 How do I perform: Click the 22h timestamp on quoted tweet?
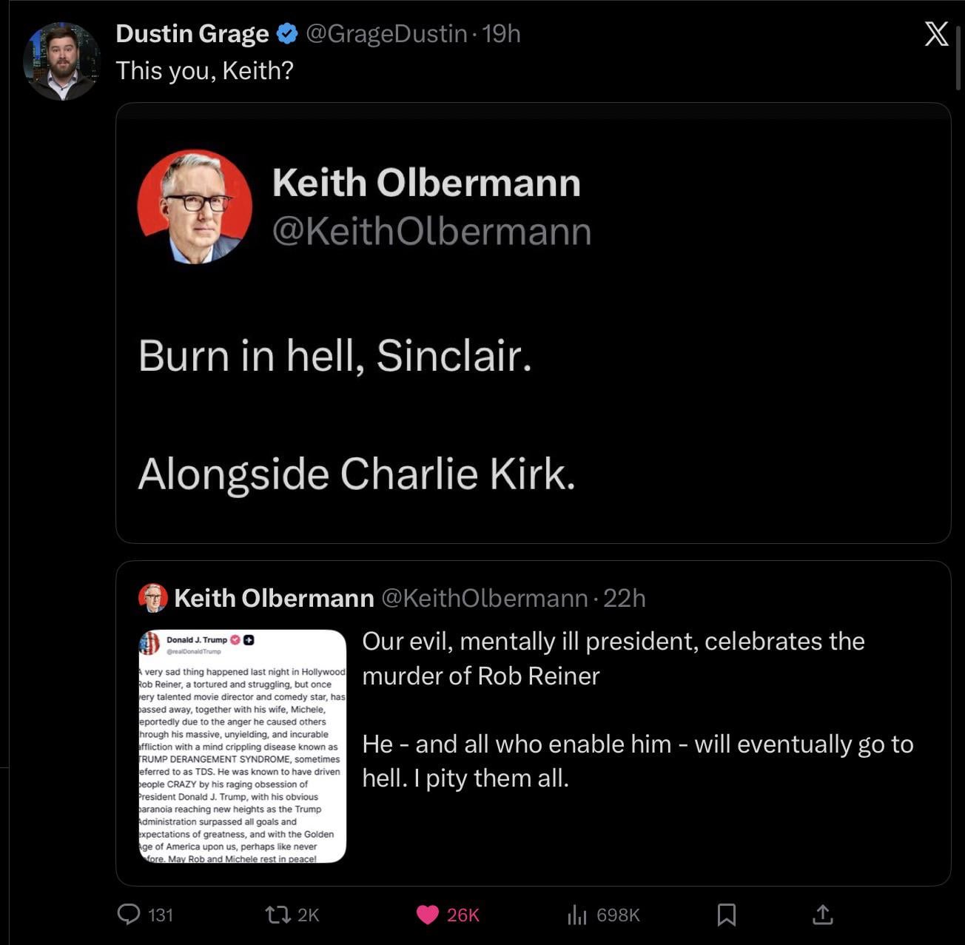[625, 598]
